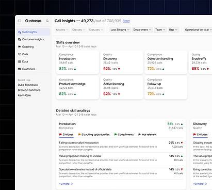This screenshot has height=190, width=212.
Task: Open Coaching in sidebar
Action: 34,46
